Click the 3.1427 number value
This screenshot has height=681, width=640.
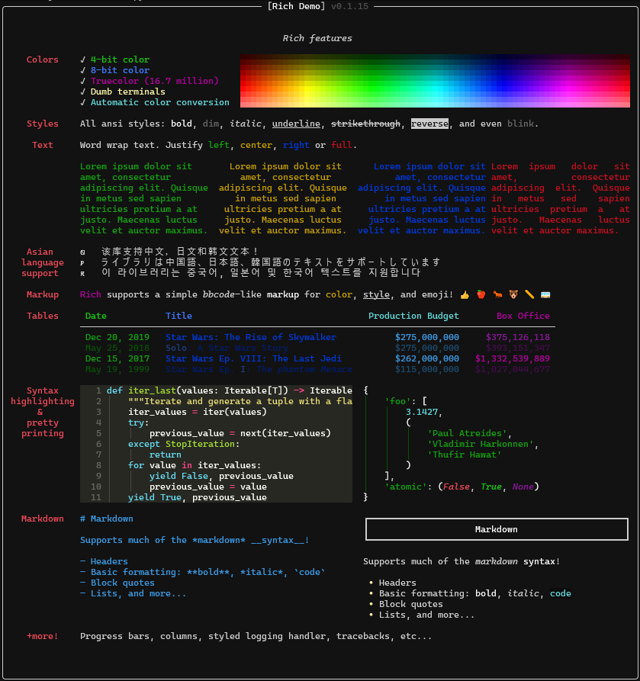tap(421, 412)
